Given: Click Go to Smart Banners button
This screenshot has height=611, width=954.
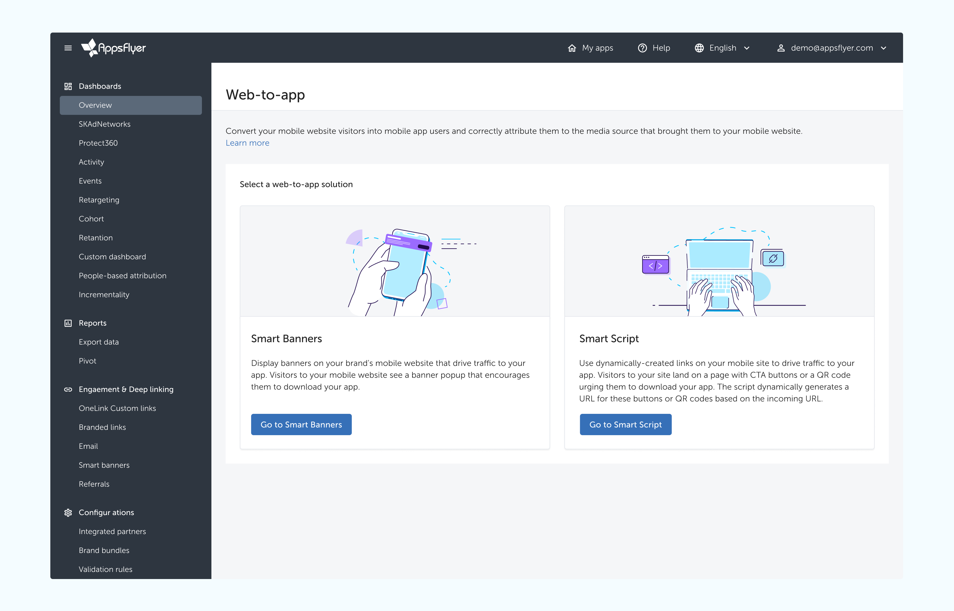Looking at the screenshot, I should pos(301,425).
